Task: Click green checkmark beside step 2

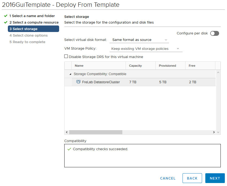Action: (x=6, y=23)
